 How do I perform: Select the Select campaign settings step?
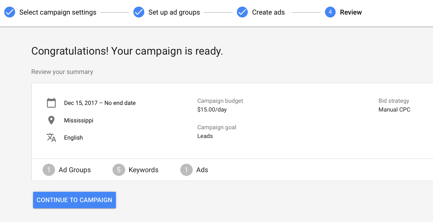point(58,12)
